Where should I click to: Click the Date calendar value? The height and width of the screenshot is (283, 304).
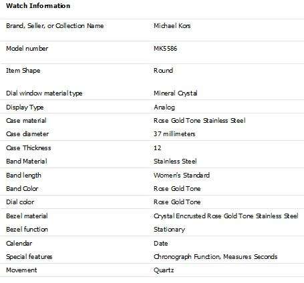pos(161,244)
